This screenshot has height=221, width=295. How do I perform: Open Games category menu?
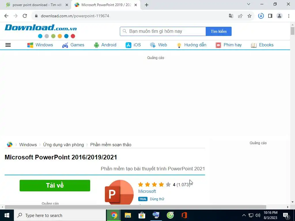[x=73, y=45]
